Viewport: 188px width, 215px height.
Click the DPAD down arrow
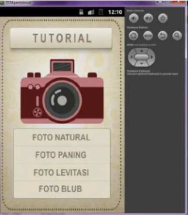coord(142,63)
